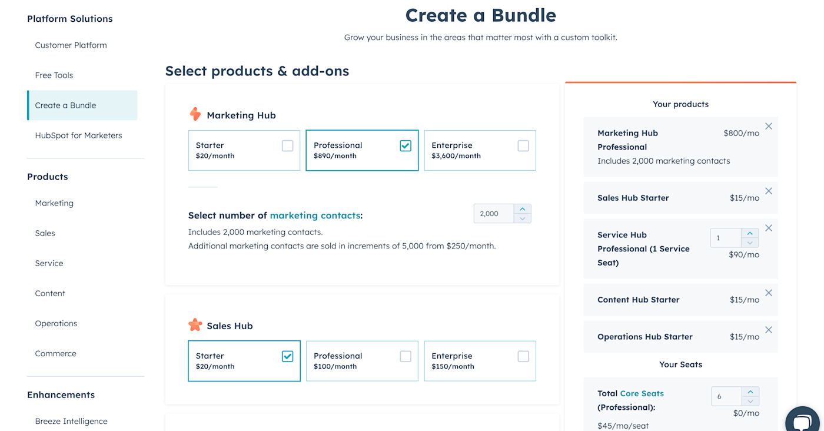Increase marketing contacts with up arrow

pyautogui.click(x=522, y=209)
